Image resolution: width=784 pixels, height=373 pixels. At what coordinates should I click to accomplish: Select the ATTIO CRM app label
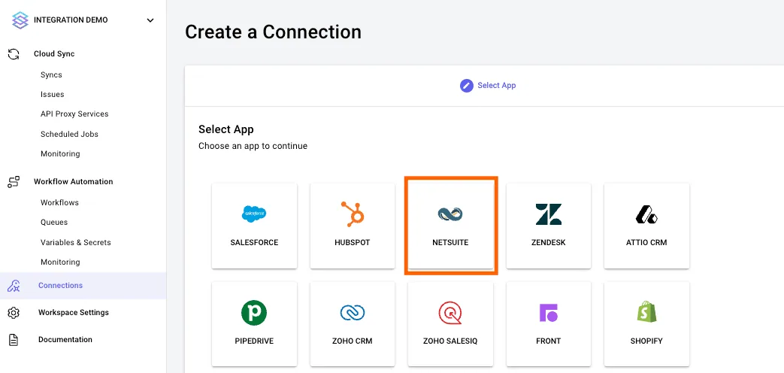coord(646,242)
